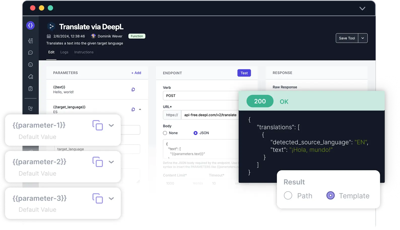
Task: Click the "EN" detected language value
Action: point(361,142)
